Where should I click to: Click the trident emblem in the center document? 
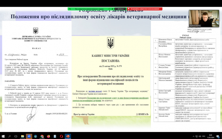[110, 43]
